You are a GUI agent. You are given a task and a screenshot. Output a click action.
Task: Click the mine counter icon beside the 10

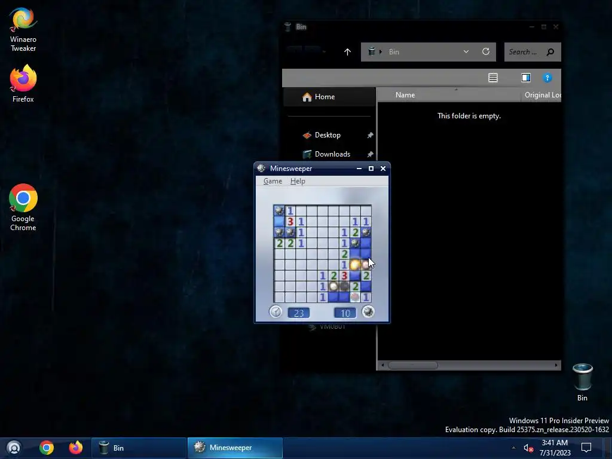[368, 312]
